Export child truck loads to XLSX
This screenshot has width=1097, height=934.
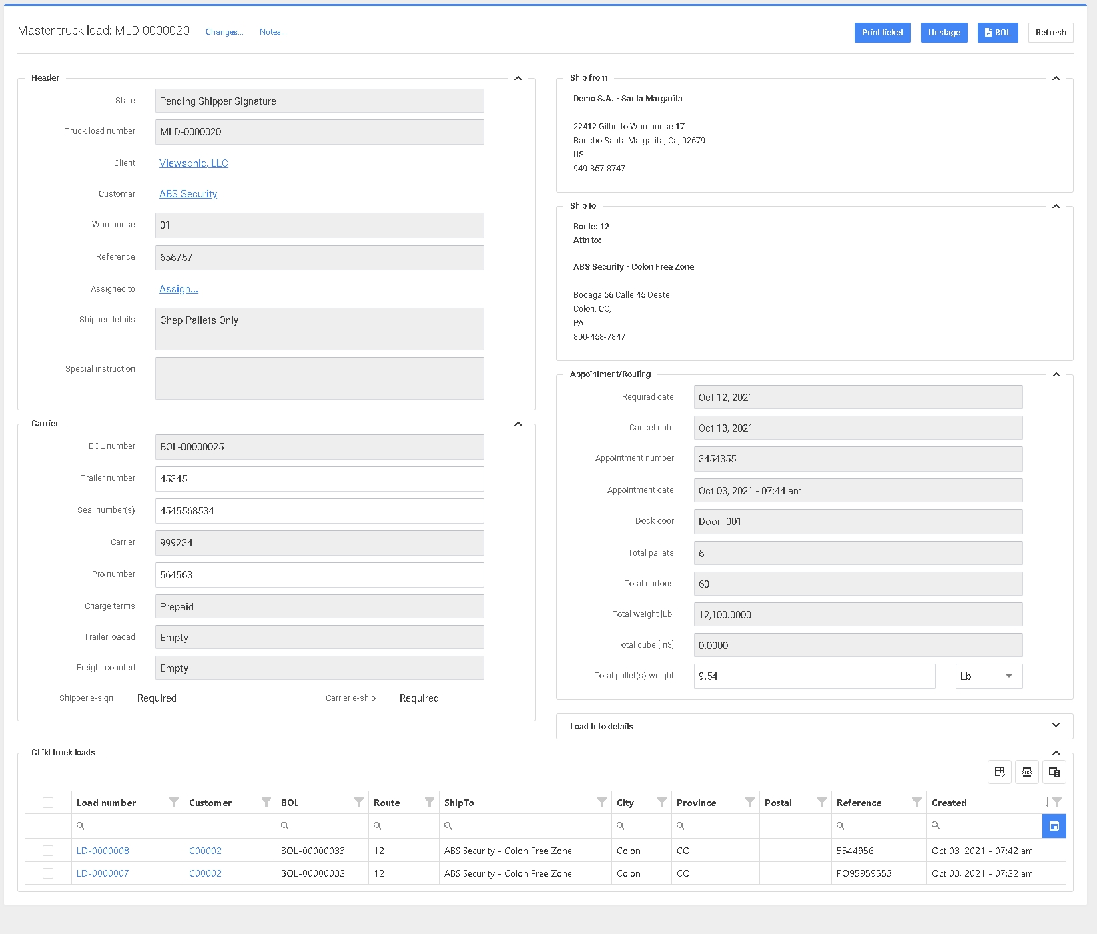click(x=1026, y=772)
